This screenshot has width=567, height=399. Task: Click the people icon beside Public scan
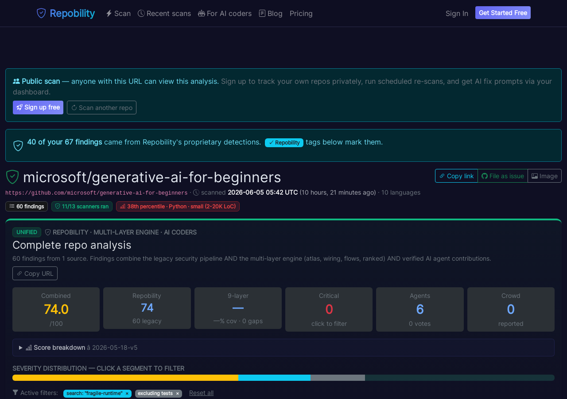(16, 81)
